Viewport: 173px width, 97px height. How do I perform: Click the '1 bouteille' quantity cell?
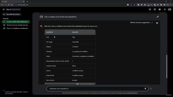point(75,42)
